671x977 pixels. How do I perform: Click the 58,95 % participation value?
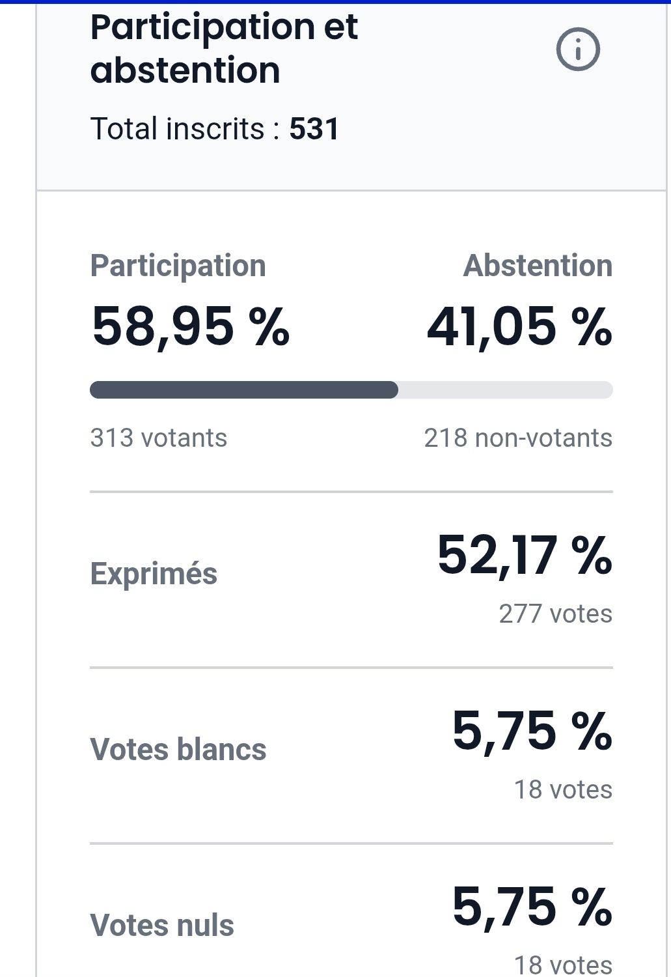pyautogui.click(x=190, y=326)
